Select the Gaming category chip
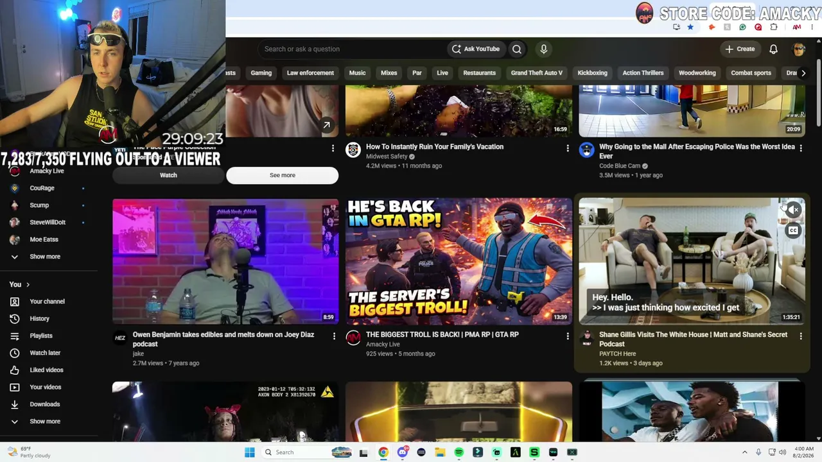This screenshot has width=822, height=462. point(261,73)
